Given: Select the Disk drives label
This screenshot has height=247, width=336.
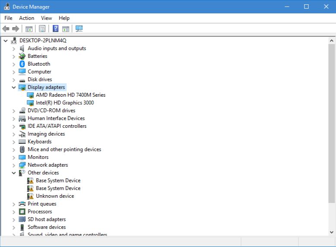Looking at the screenshot, I should (x=40, y=79).
